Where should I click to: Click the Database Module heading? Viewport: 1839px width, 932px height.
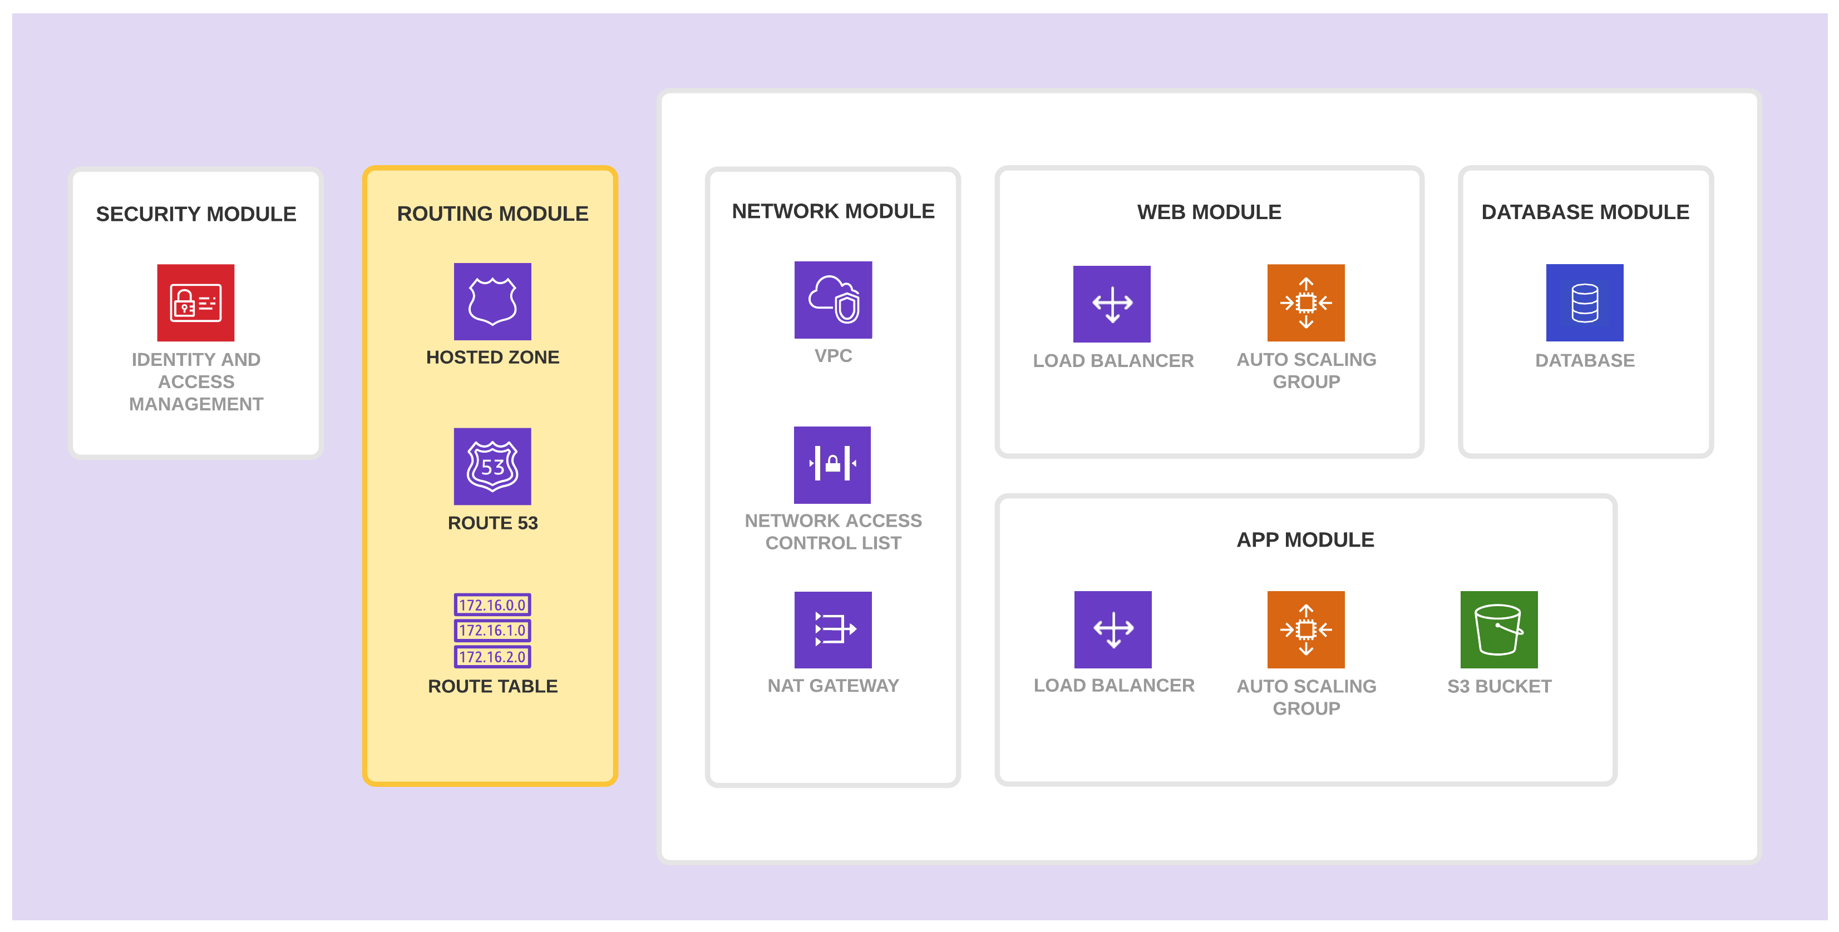tap(1585, 212)
